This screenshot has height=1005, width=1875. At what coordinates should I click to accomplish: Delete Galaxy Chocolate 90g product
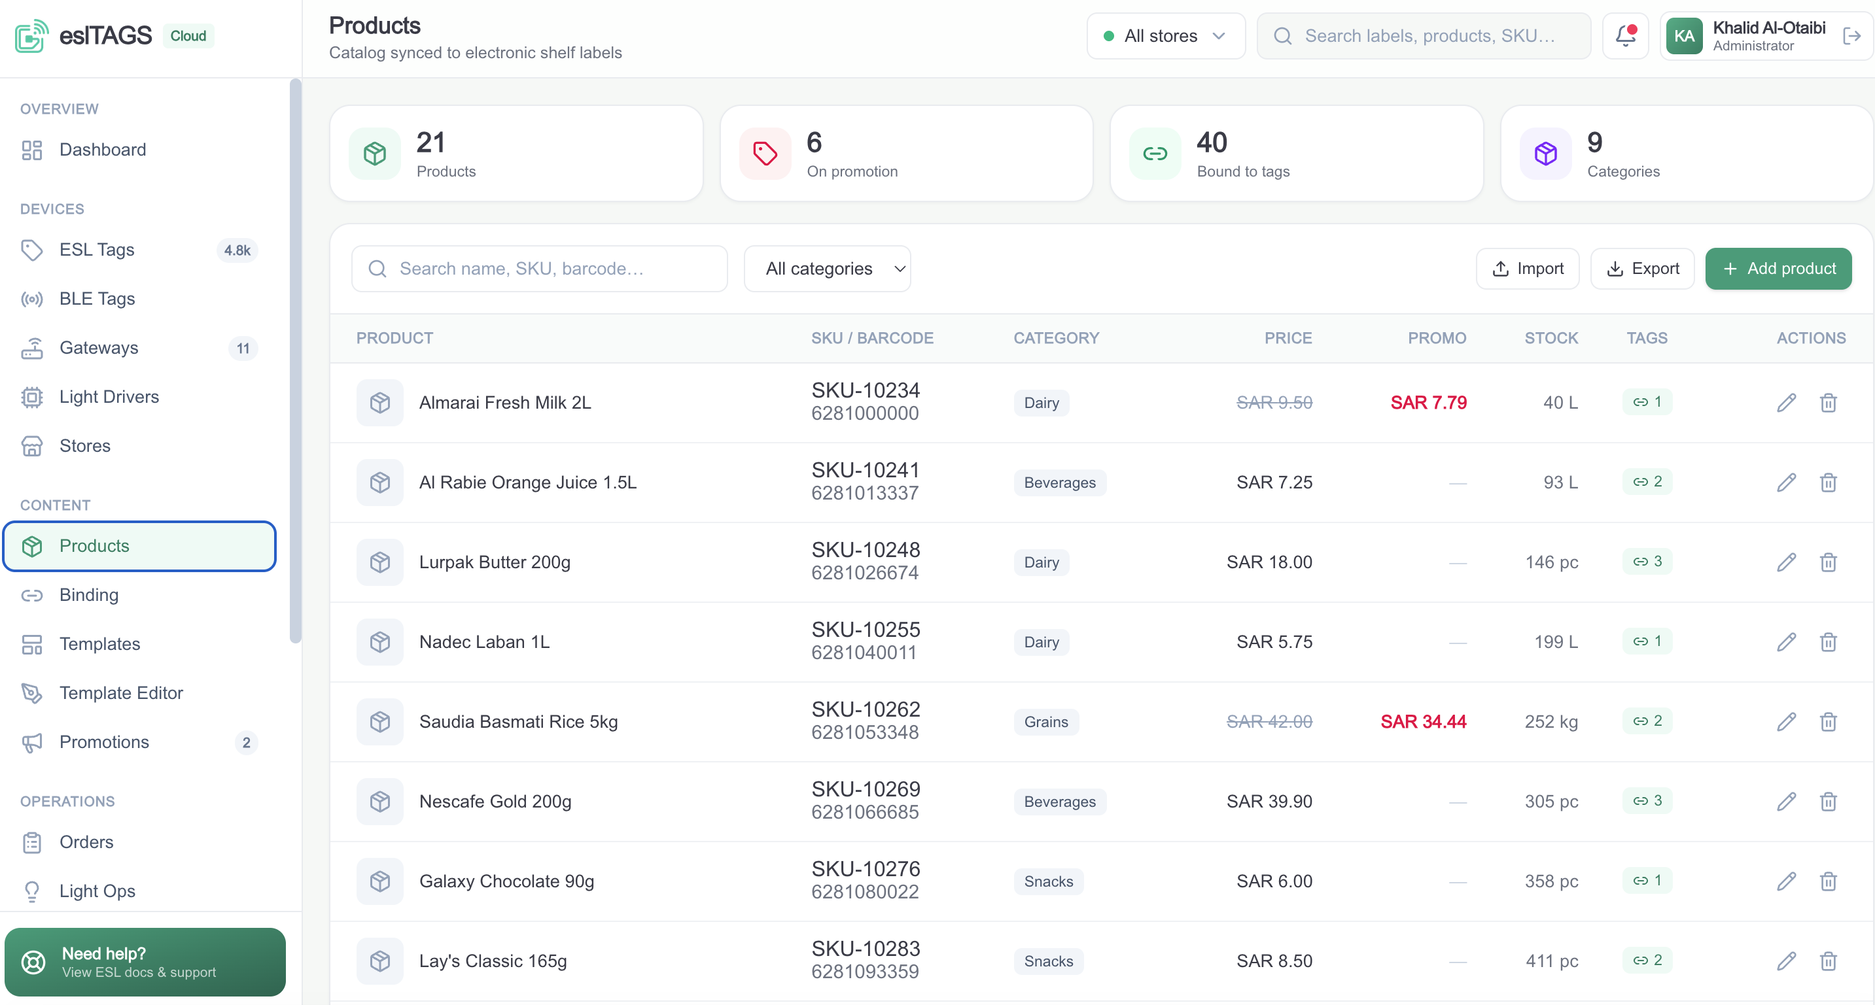[x=1829, y=881]
